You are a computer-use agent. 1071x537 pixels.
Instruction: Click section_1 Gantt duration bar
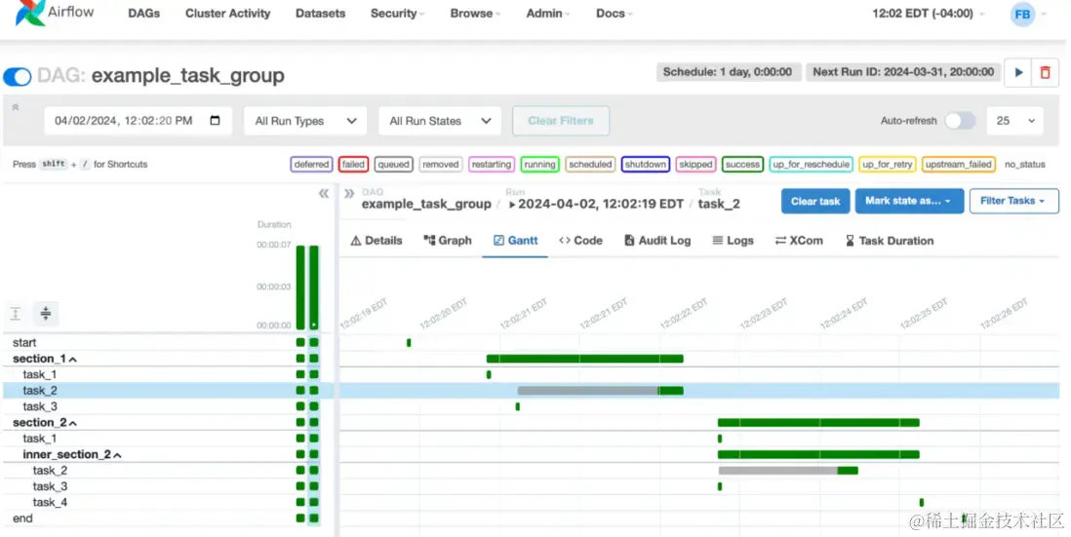[584, 359]
